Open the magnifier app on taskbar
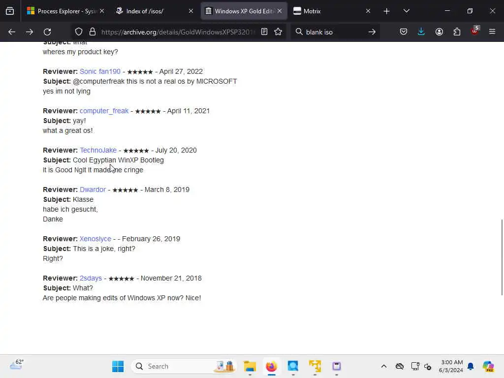This screenshot has height=378, width=504. click(293, 366)
